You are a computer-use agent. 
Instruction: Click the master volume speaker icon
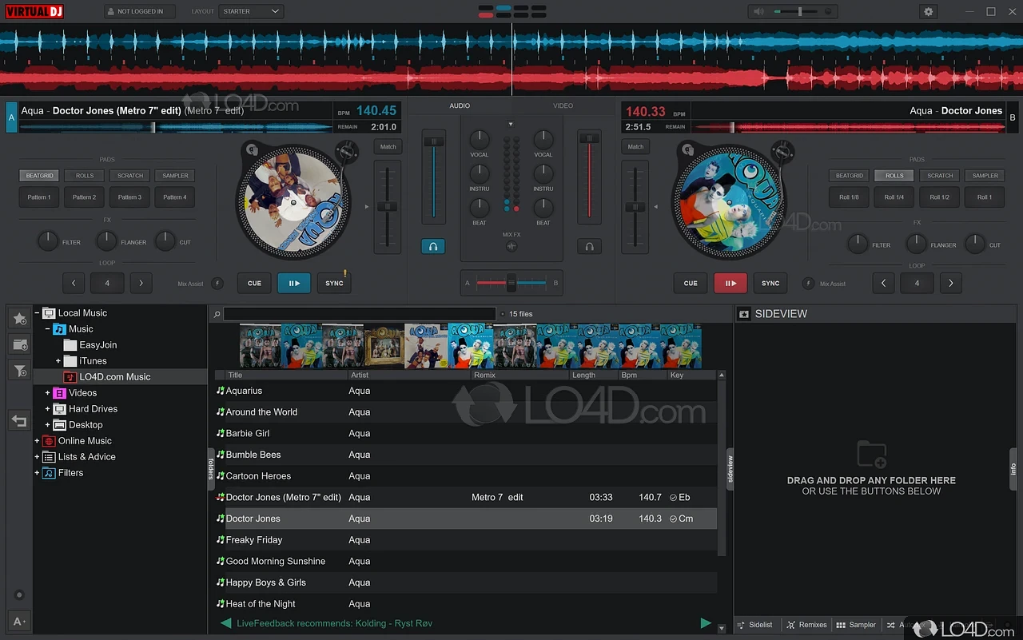click(x=758, y=11)
